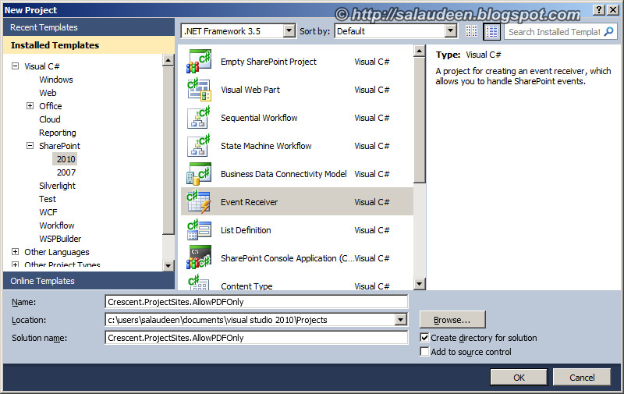Click the template list scrollbar thumb
The height and width of the screenshot is (394, 624).
(x=420, y=120)
